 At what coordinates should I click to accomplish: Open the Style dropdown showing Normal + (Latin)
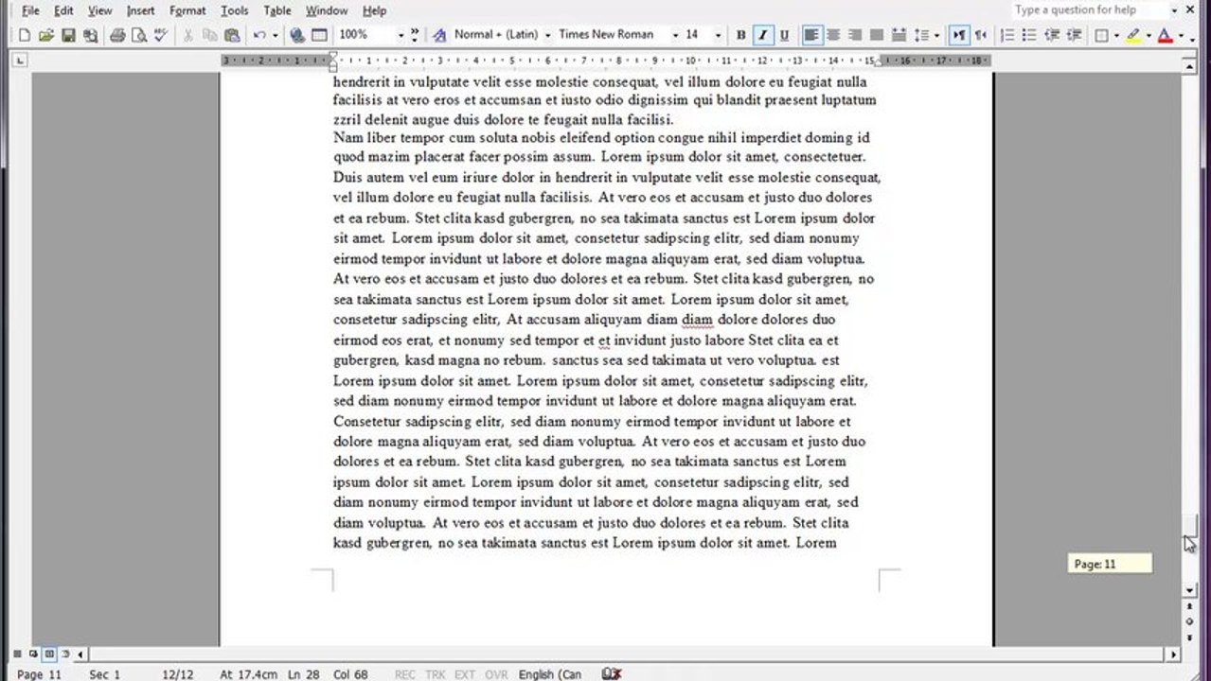point(547,35)
